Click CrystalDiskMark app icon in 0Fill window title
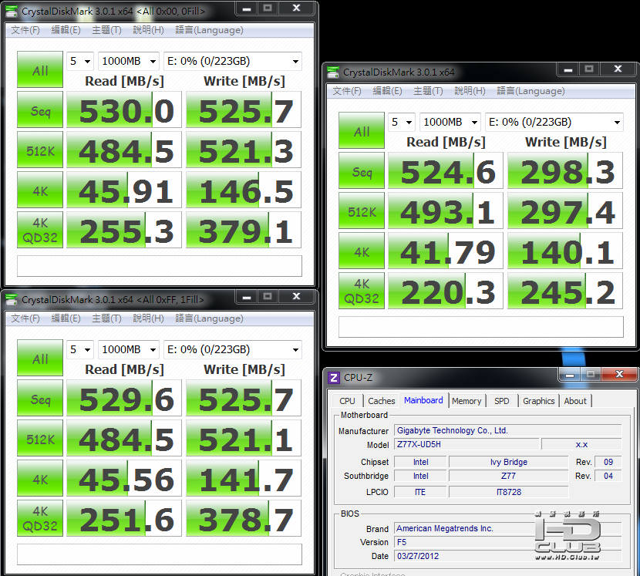The image size is (640, 576). point(11,11)
